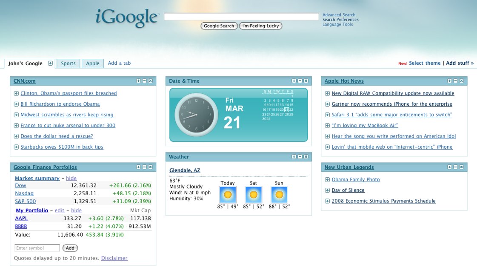Screen dimensions: 477x277
Task: Click the Enter symbol input field
Action: point(37,248)
